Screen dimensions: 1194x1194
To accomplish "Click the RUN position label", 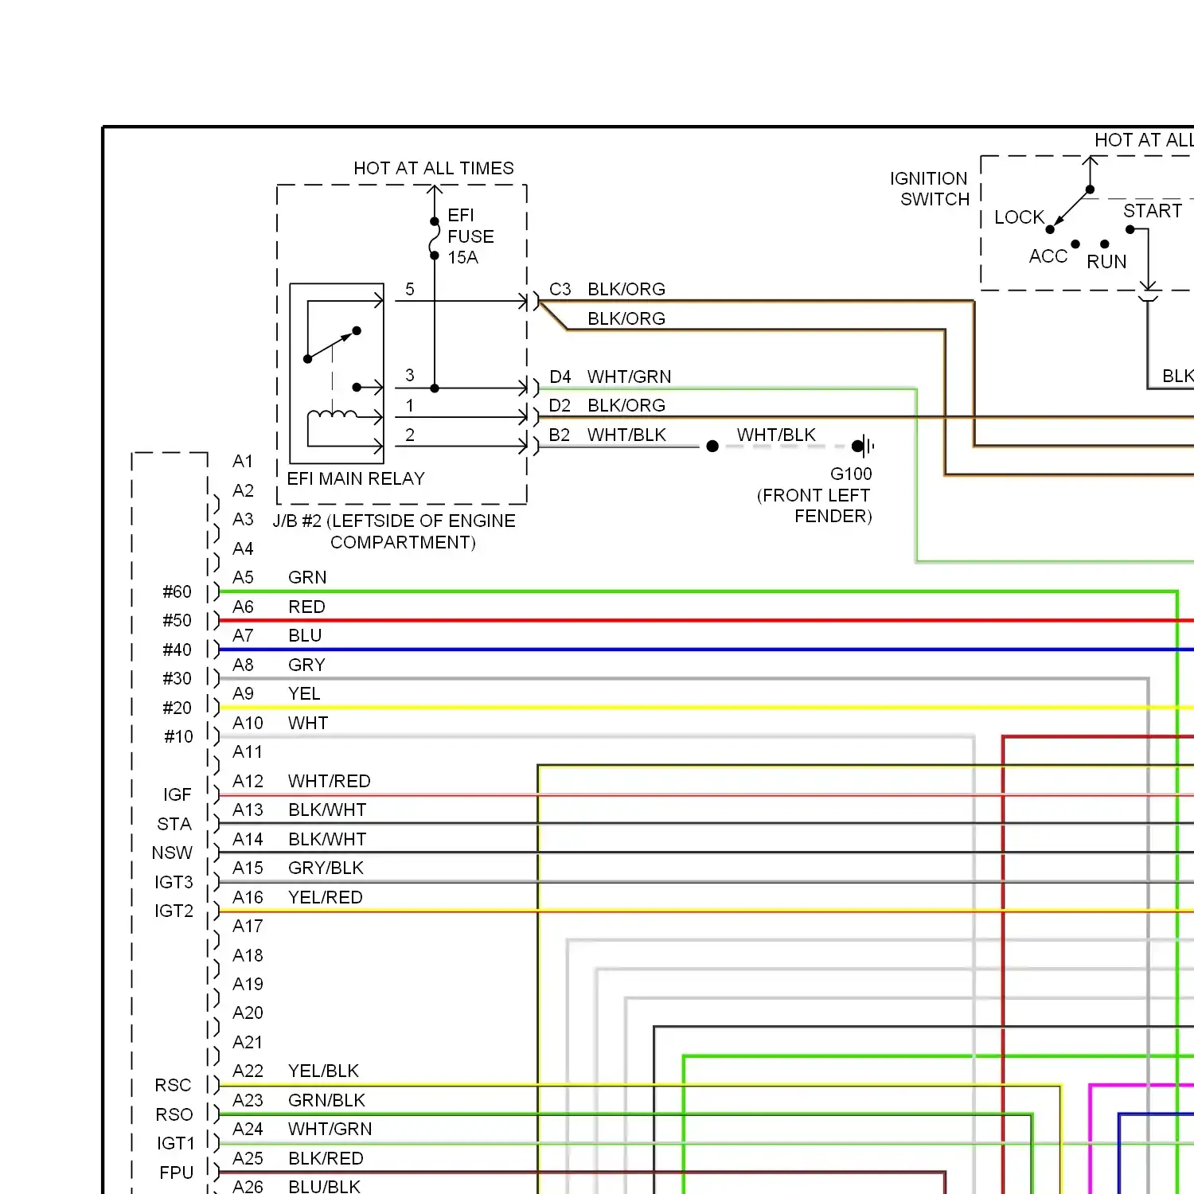I will pyautogui.click(x=1106, y=262).
